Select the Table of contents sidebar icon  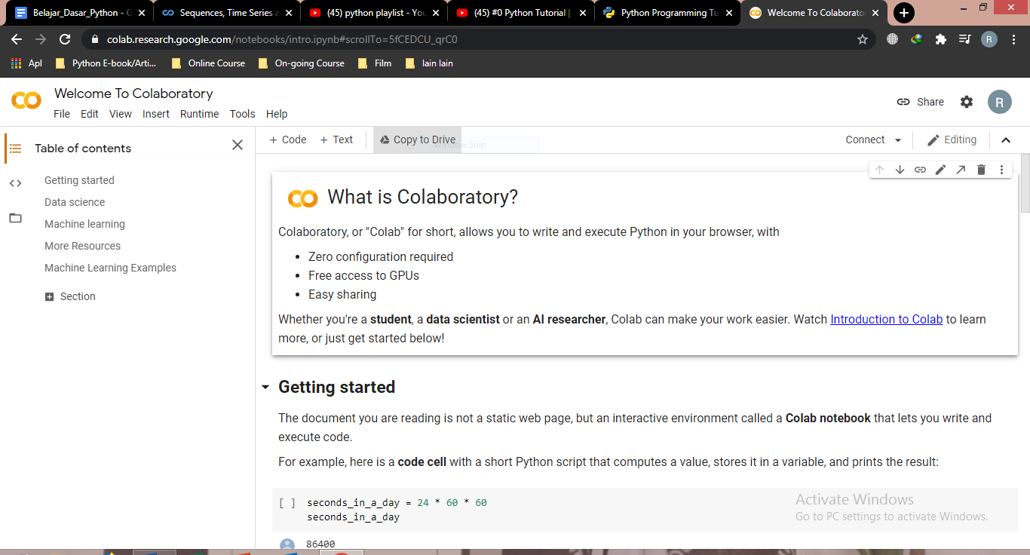[x=15, y=149]
